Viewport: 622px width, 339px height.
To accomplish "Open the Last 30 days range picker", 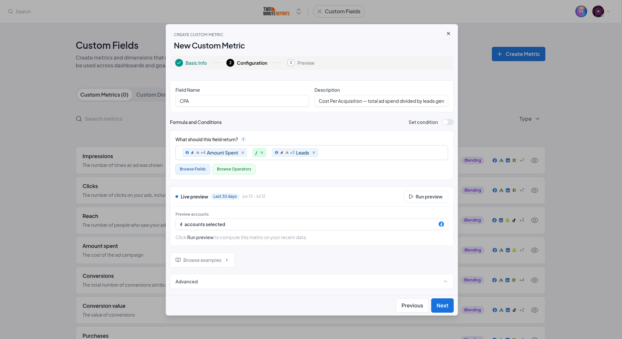I will click(x=225, y=197).
